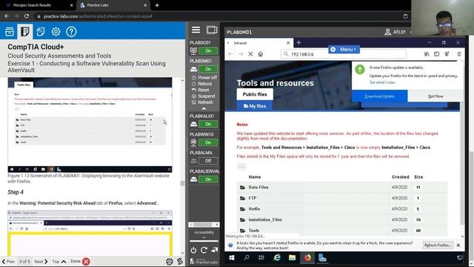Select Suspend for PLABDM01
This screenshot has width=474, height=267.
pyautogui.click(x=203, y=96)
